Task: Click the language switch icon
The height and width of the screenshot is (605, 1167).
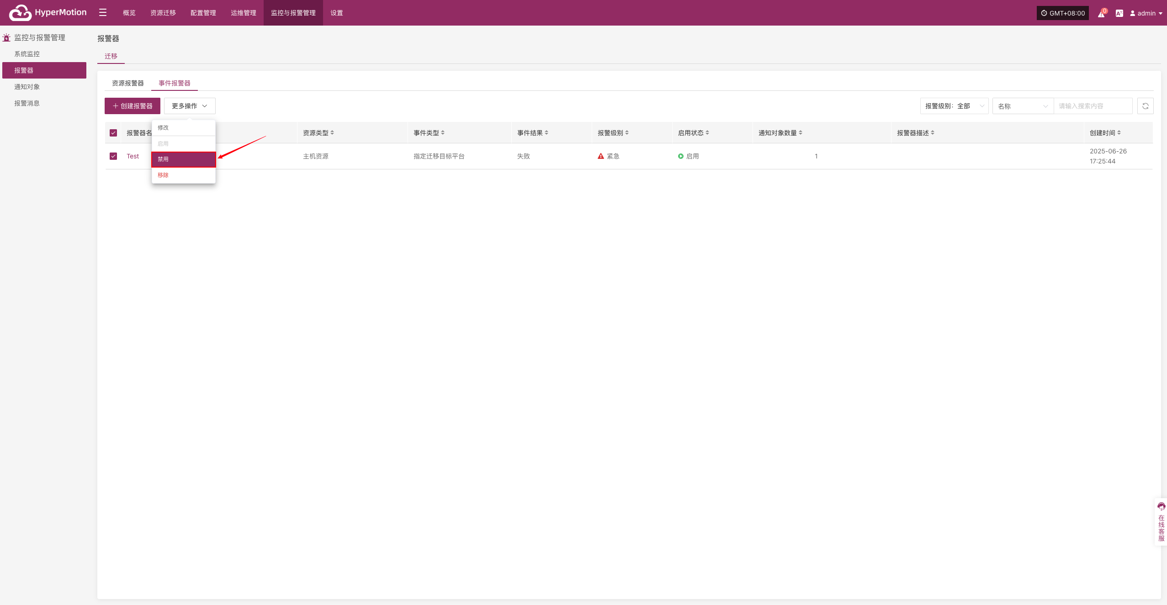Action: click(x=1119, y=13)
